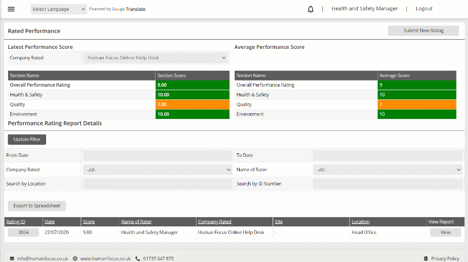Expand the Company Rated filter dropdown
Image resolution: width=468 pixels, height=262 pixels.
click(157, 170)
